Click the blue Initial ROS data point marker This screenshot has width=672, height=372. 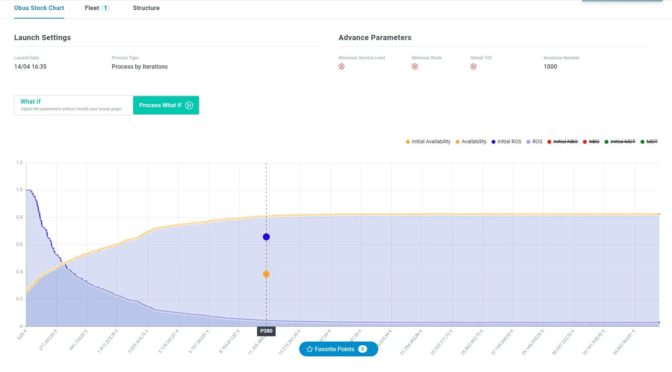266,237
